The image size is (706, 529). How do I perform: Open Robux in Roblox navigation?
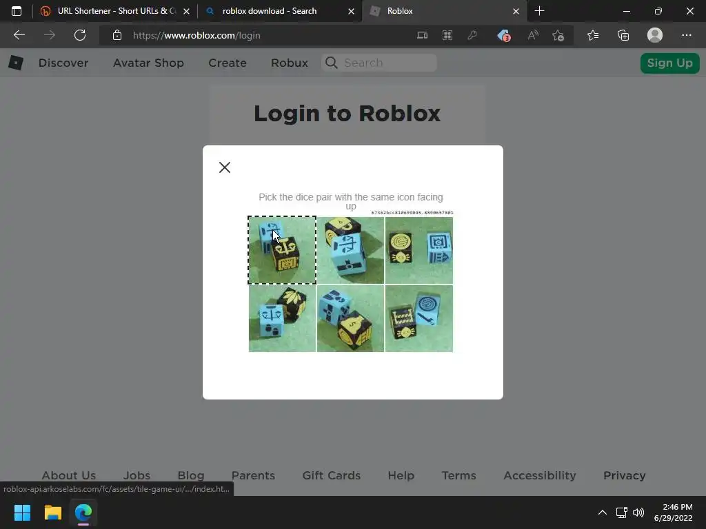click(x=290, y=63)
